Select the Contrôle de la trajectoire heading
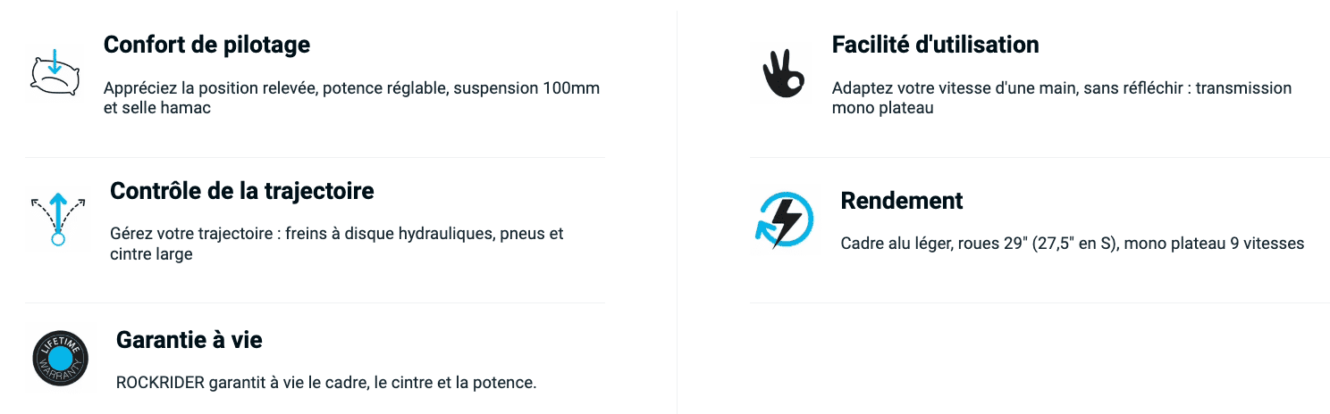1330x414 pixels. tap(241, 190)
